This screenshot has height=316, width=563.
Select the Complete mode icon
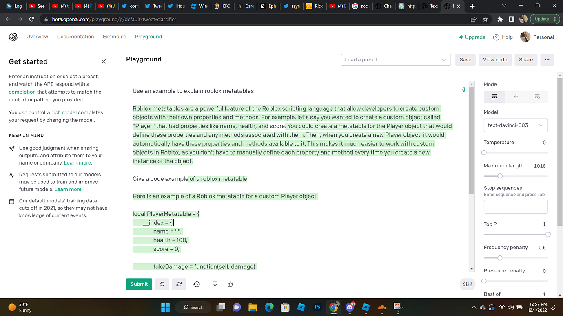[494, 97]
